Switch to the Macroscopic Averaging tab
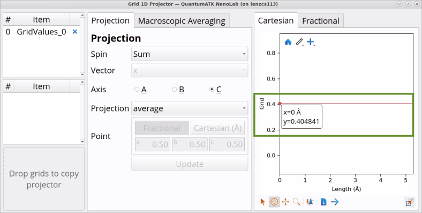This screenshot has width=422, height=213. tap(182, 21)
